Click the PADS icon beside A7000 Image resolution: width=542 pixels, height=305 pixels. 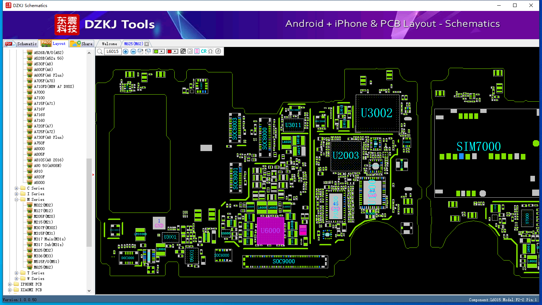[30, 92]
